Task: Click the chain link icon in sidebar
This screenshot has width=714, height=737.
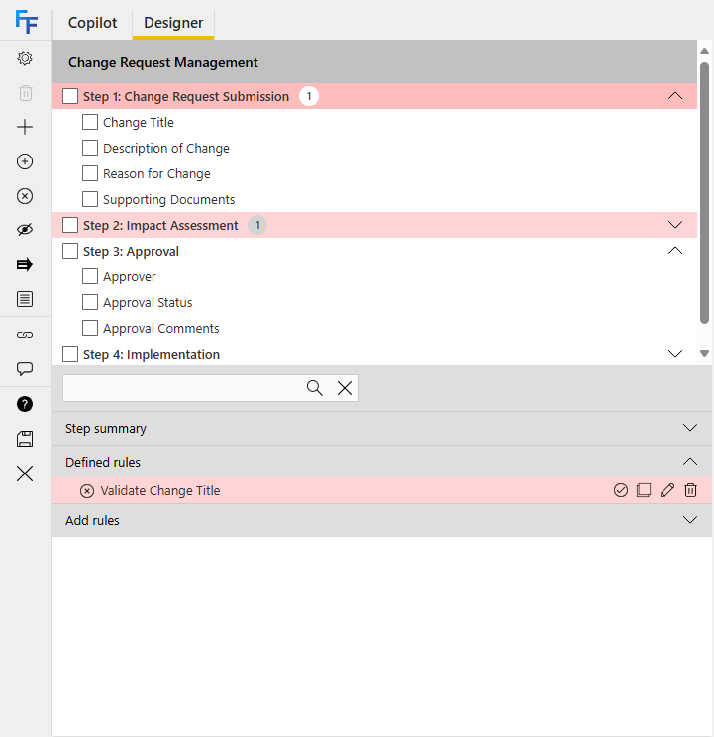Action: pyautogui.click(x=25, y=335)
